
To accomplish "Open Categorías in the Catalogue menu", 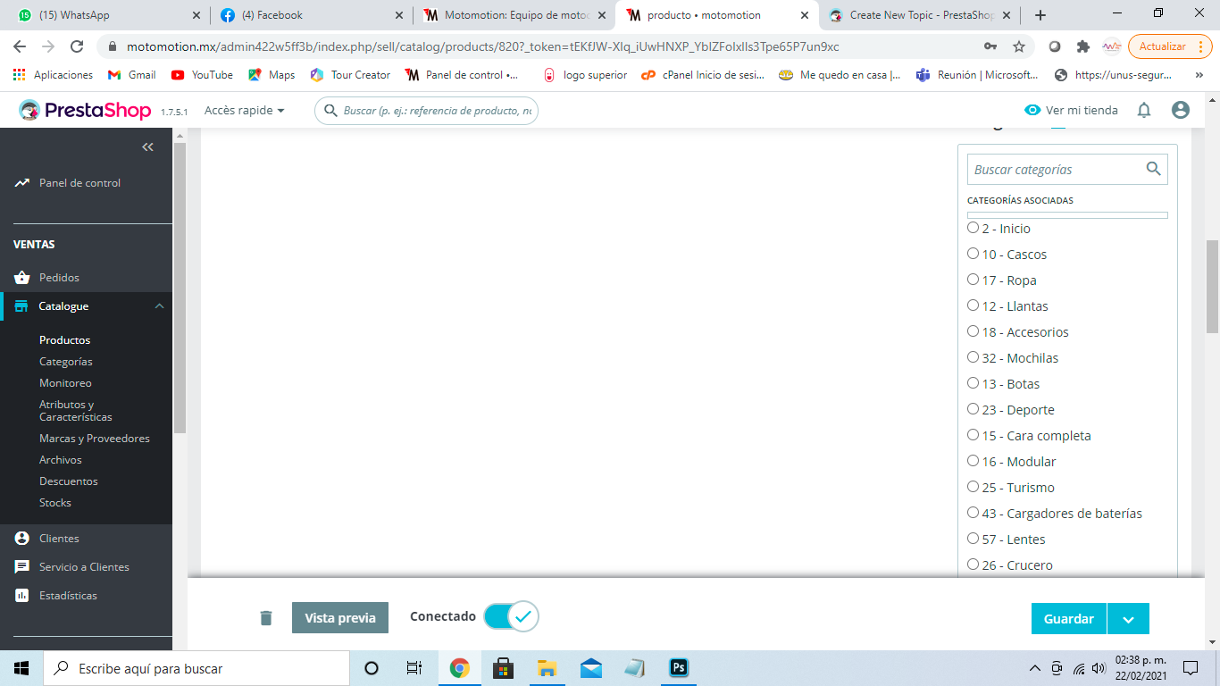I will tap(66, 362).
